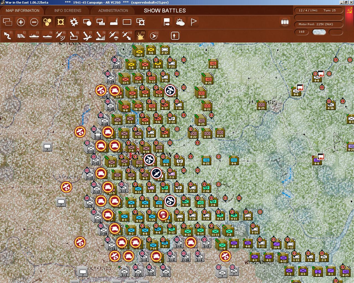Click the pennant victory flag icon
The height and width of the screenshot is (283, 354).
(x=193, y=22)
